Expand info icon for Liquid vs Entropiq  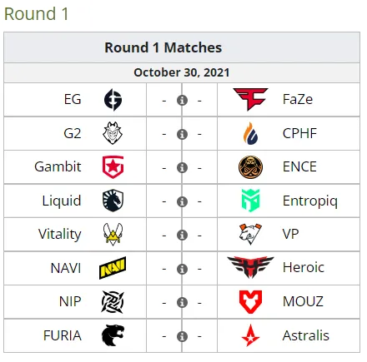tap(182, 201)
